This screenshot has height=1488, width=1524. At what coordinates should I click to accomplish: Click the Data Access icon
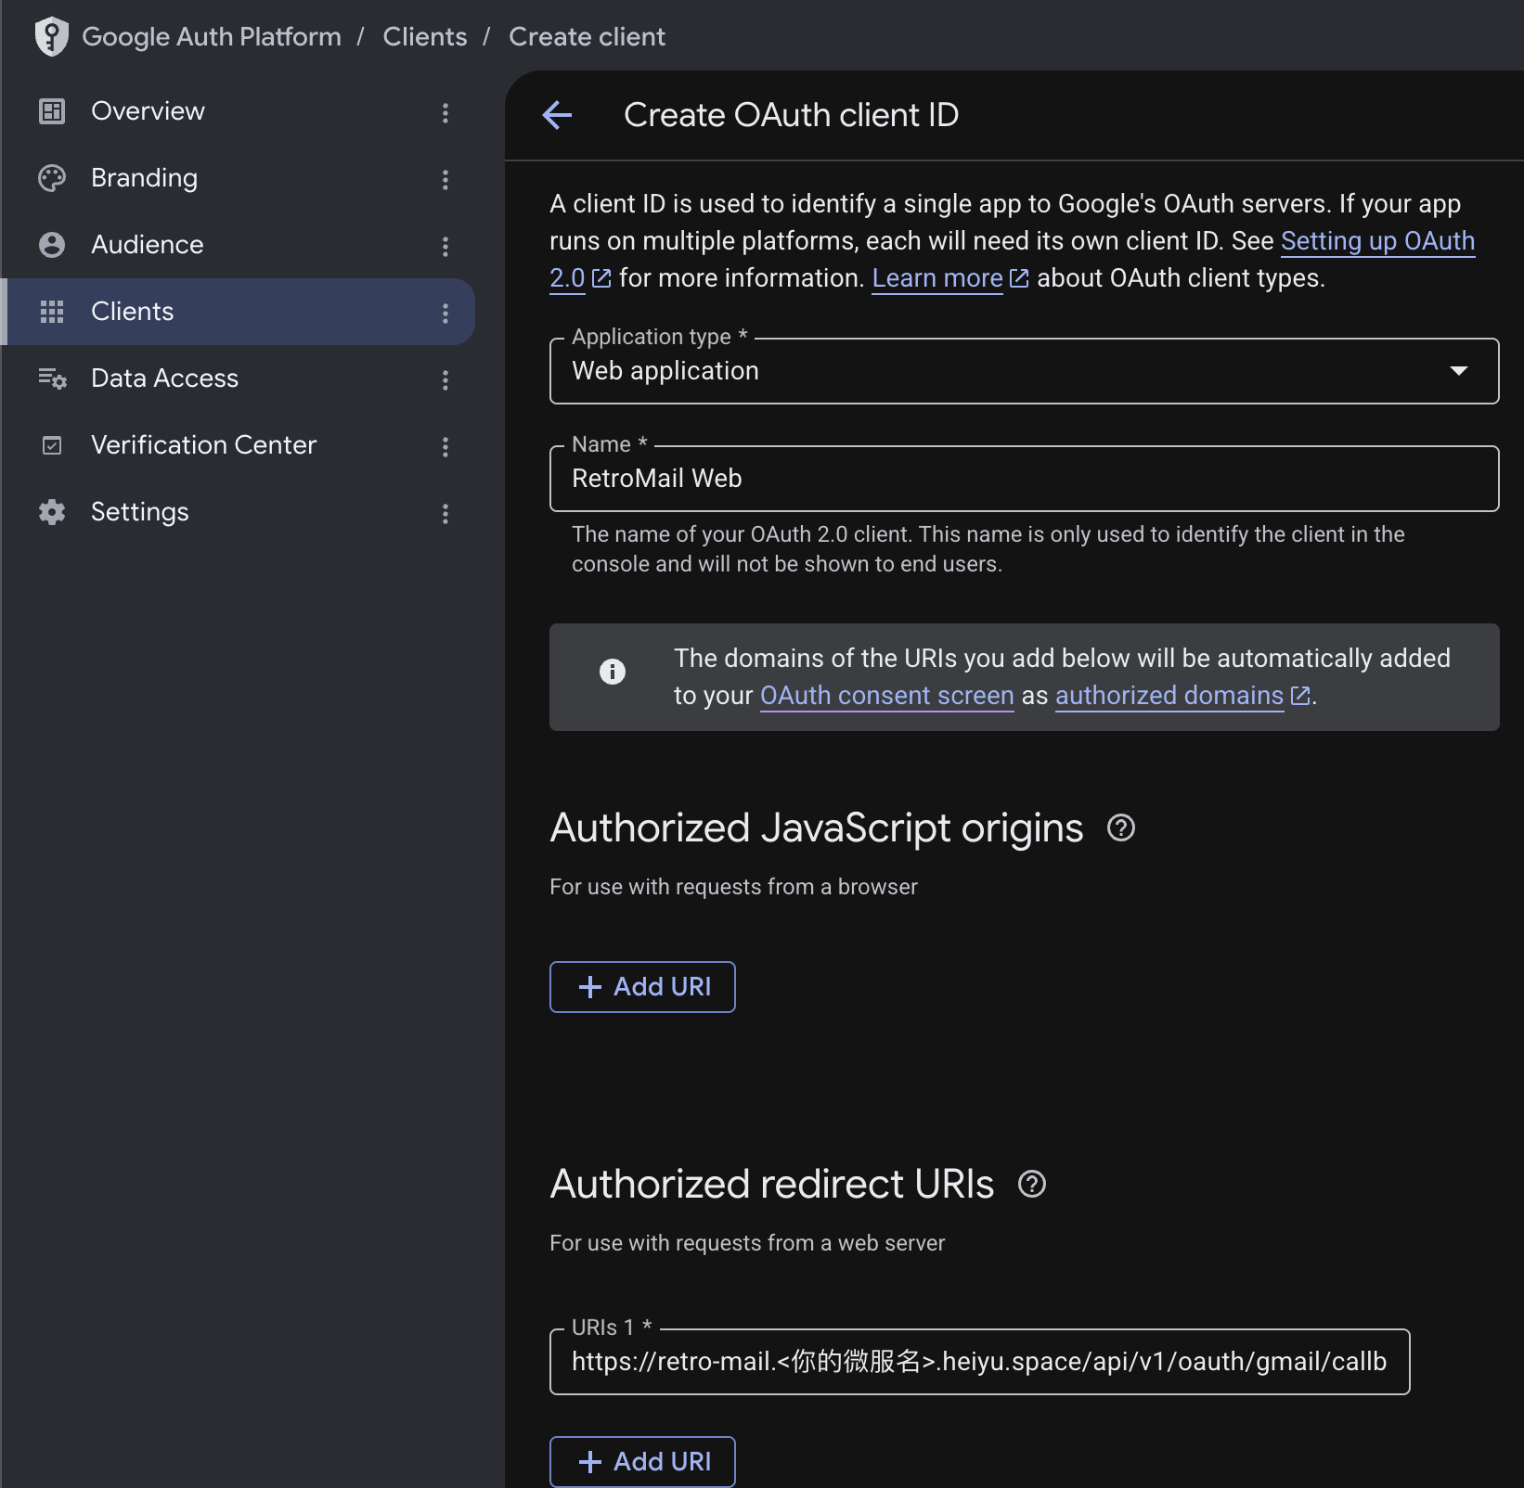click(x=52, y=378)
